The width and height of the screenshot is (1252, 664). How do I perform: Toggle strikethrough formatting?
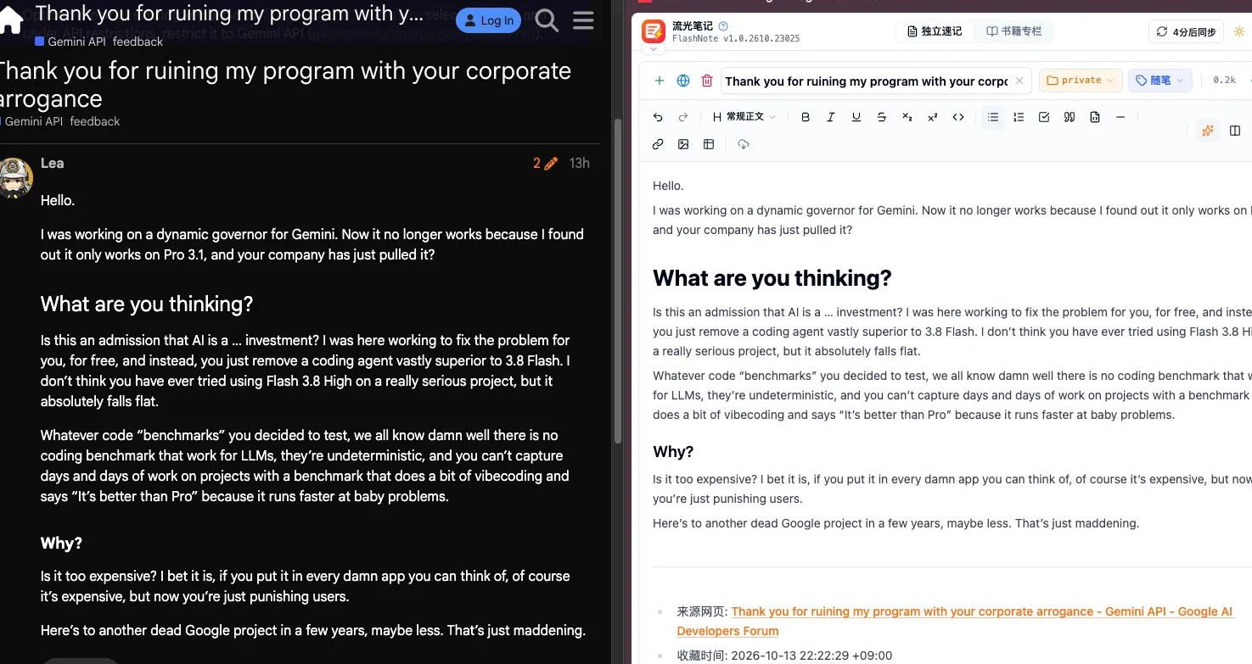(x=882, y=117)
